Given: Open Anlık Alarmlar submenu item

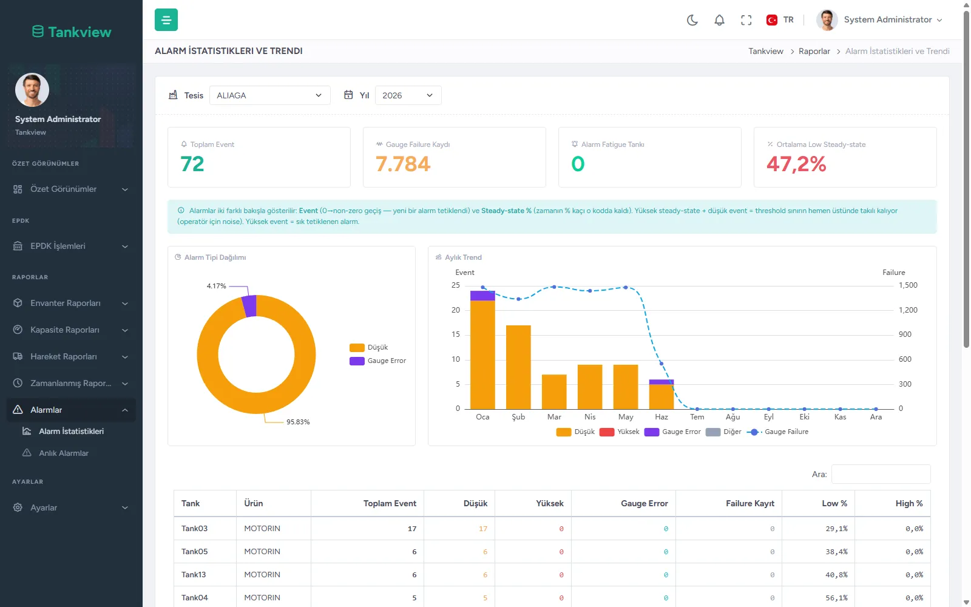Looking at the screenshot, I should [x=64, y=453].
